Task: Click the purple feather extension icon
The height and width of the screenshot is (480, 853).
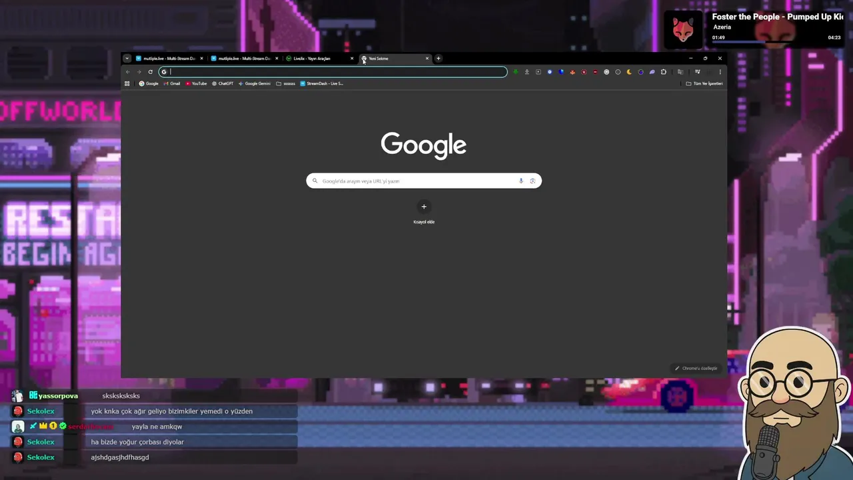Action: pyautogui.click(x=652, y=72)
